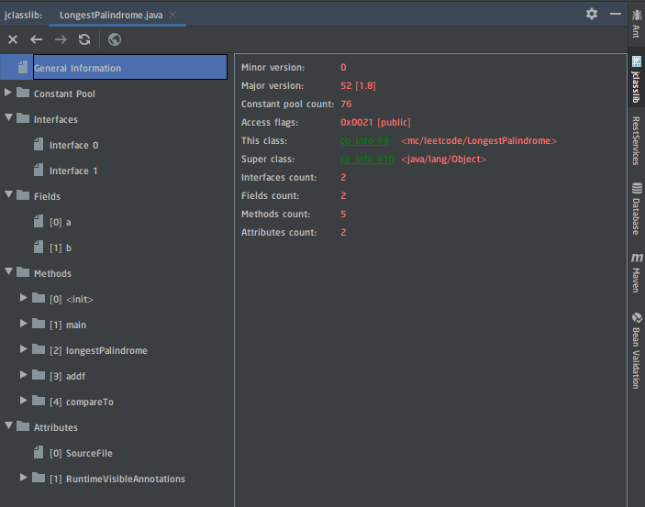Click the globe web browser icon

point(115,39)
